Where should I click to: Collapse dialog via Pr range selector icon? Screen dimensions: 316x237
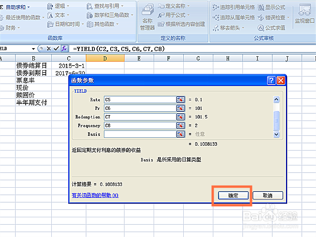pyautogui.click(x=181, y=108)
